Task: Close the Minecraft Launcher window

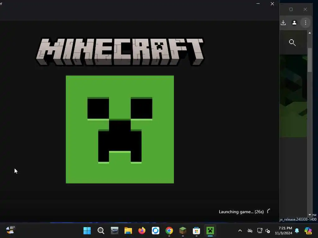Action: point(272,4)
